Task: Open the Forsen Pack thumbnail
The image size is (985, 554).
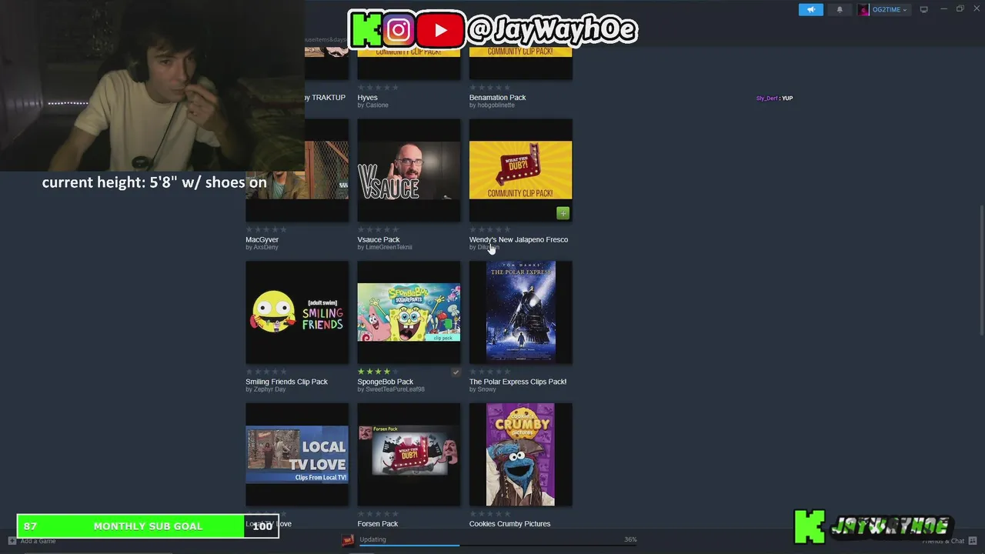Action: coord(409,455)
